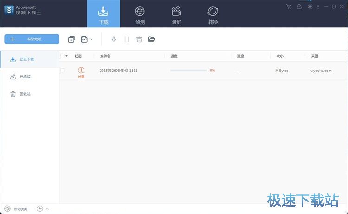This screenshot has height=214, width=348.
Task: Click the pause download icon
Action: (126, 39)
